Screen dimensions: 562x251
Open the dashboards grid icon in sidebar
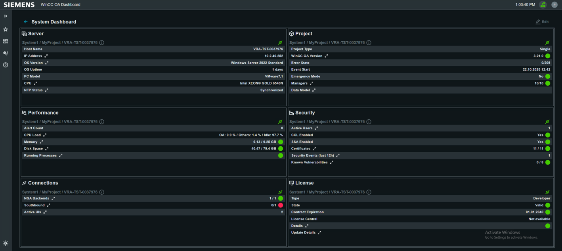pyautogui.click(x=6, y=41)
